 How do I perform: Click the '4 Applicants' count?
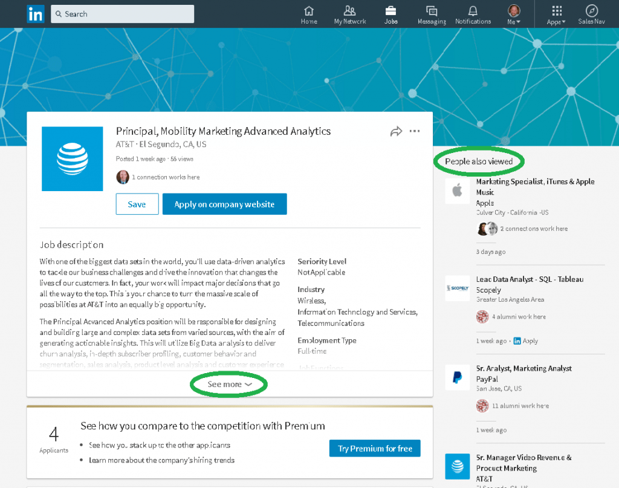click(54, 440)
